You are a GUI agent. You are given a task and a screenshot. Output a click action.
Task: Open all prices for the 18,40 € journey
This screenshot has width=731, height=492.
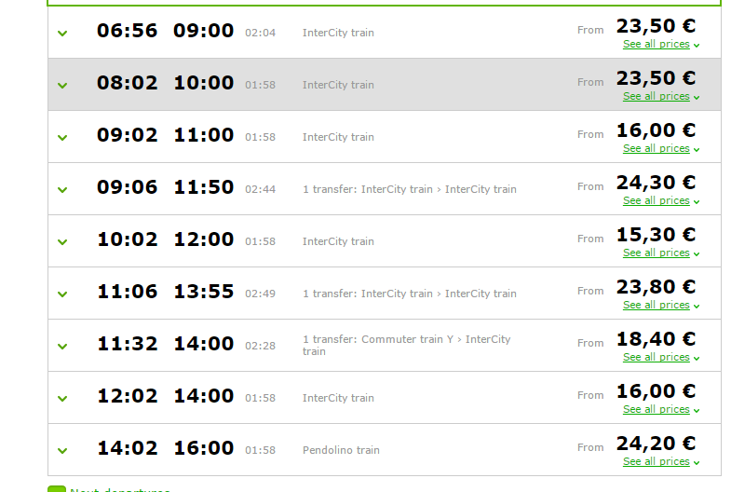click(657, 358)
